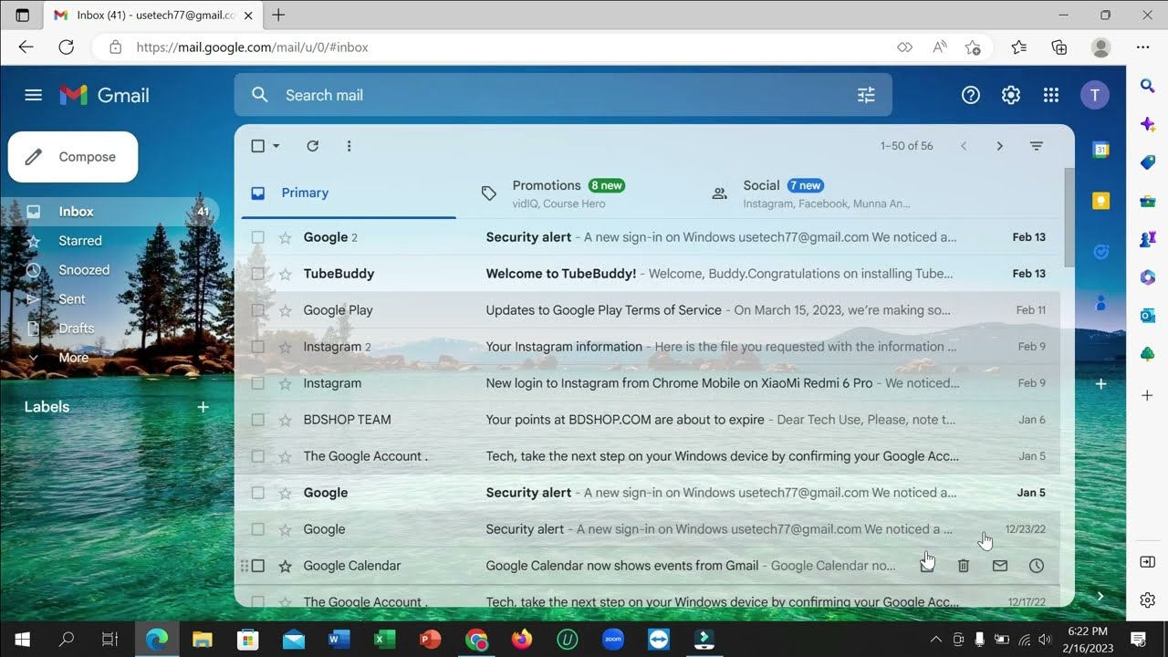
Task: Open File Explorer from the taskbar
Action: click(x=202, y=640)
